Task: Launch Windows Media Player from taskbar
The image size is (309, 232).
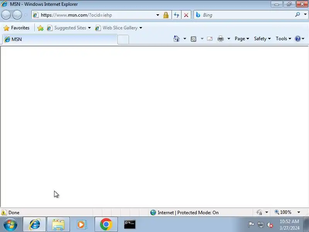Action: click(x=81, y=224)
